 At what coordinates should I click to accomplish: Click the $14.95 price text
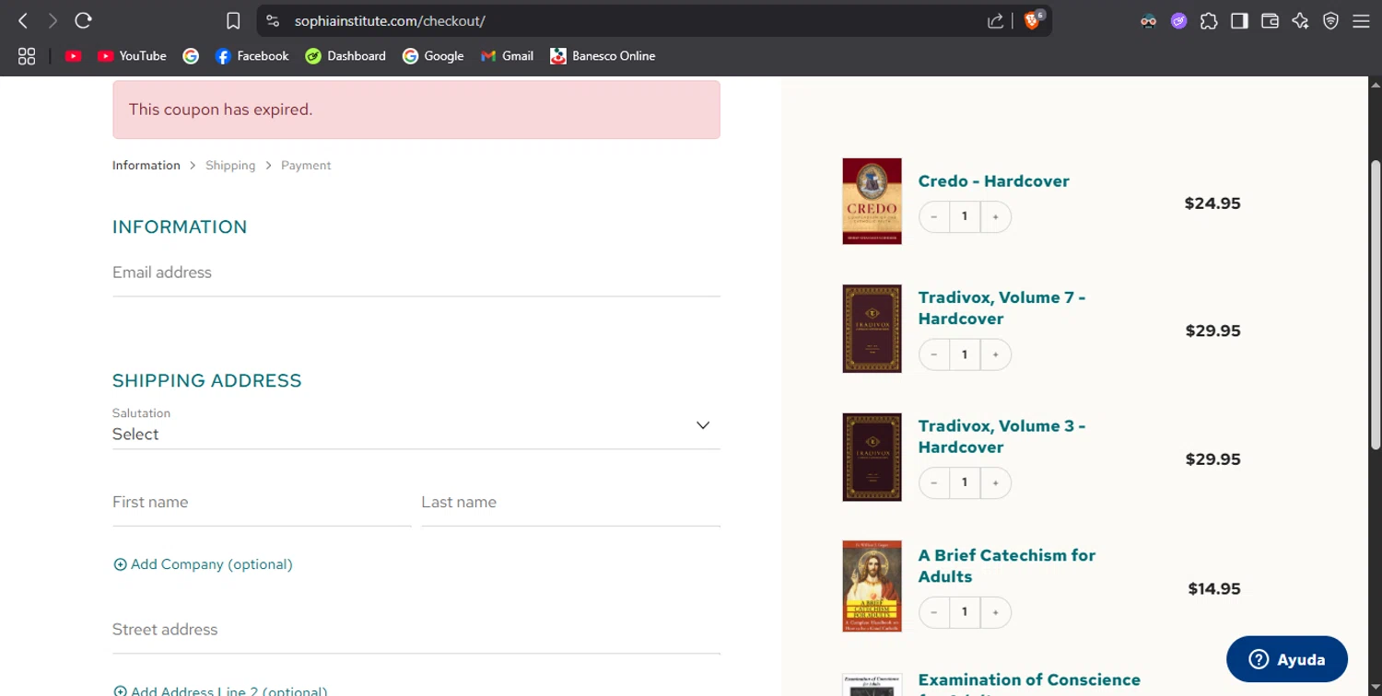point(1214,589)
